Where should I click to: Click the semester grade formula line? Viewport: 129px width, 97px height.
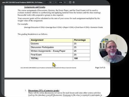point(64,27)
